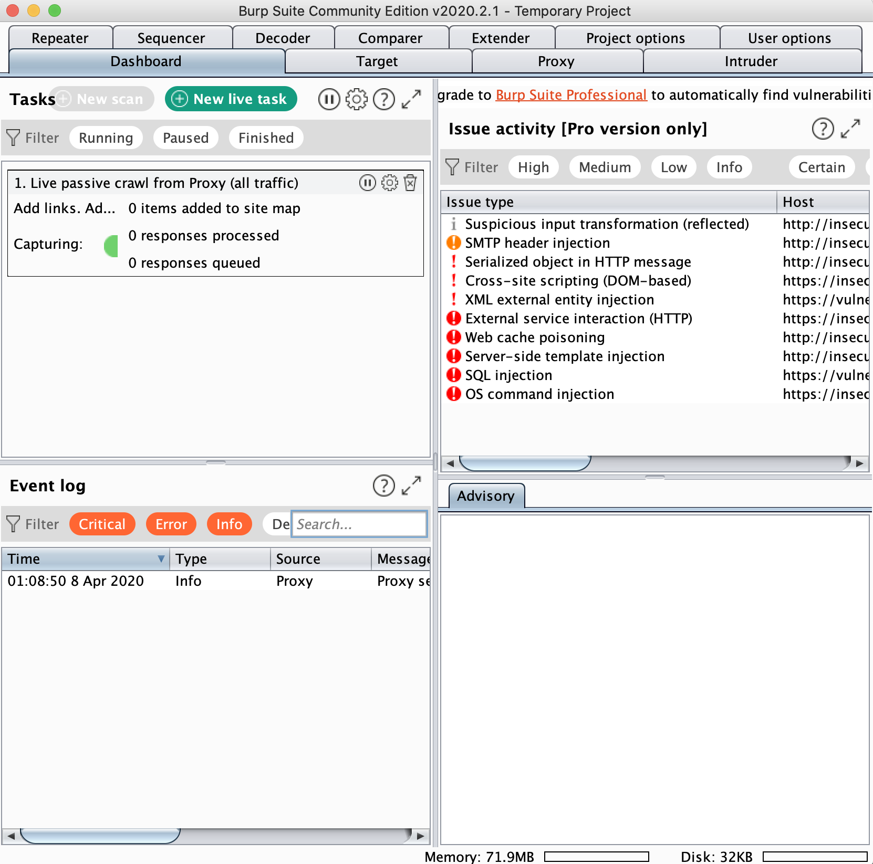Toggle the Capturing switch on the task

point(111,246)
